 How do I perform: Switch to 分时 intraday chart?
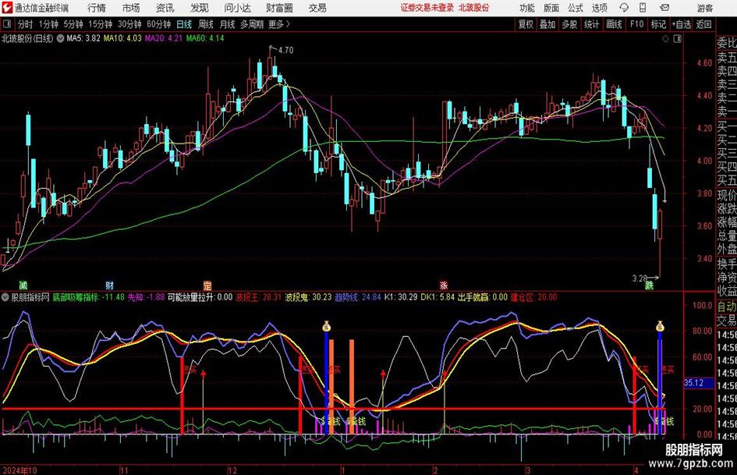click(26, 24)
